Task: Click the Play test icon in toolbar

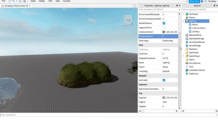Action: pyautogui.click(x=21, y=1)
